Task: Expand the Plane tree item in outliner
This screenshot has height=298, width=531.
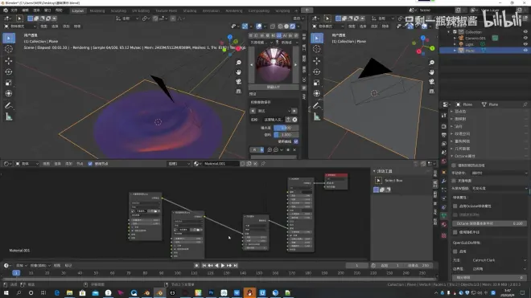Action: pyautogui.click(x=455, y=50)
